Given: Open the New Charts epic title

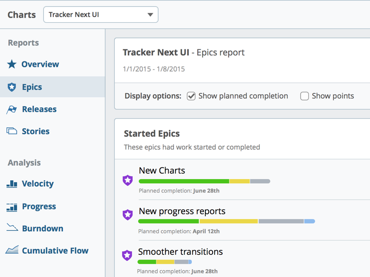Looking at the screenshot, I should coord(162,170).
